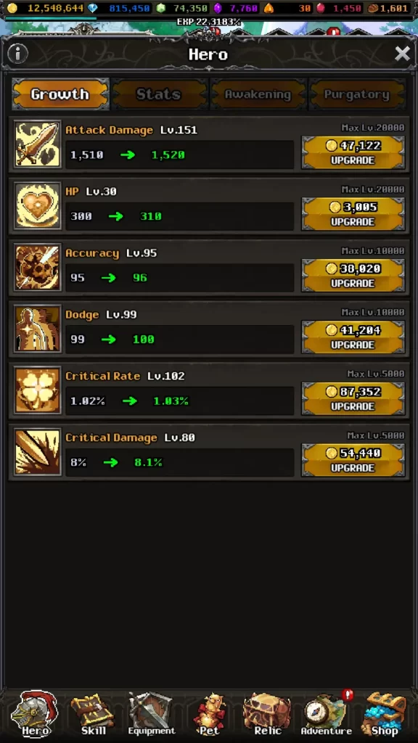Tap the Attack Damage sword icon
418x743 pixels.
(38, 144)
